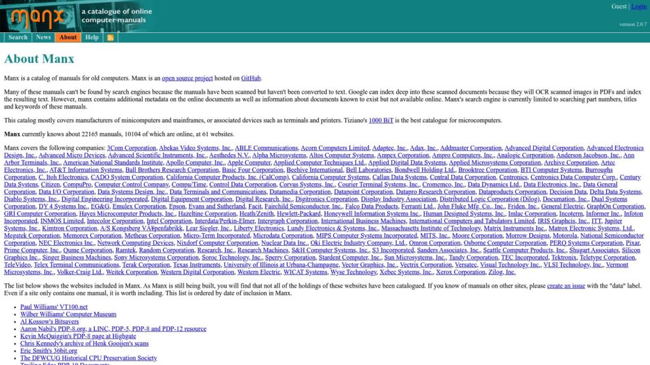The height and width of the screenshot is (365, 650).
Task: Open the Cromemco, Inc. link
Action: [443, 184]
